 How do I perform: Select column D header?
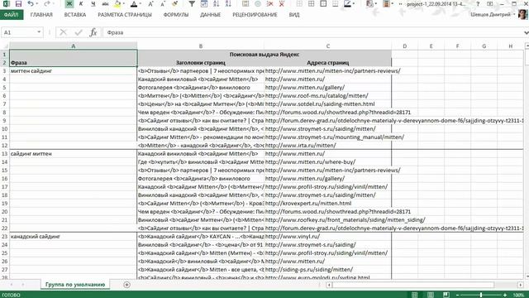404,46
